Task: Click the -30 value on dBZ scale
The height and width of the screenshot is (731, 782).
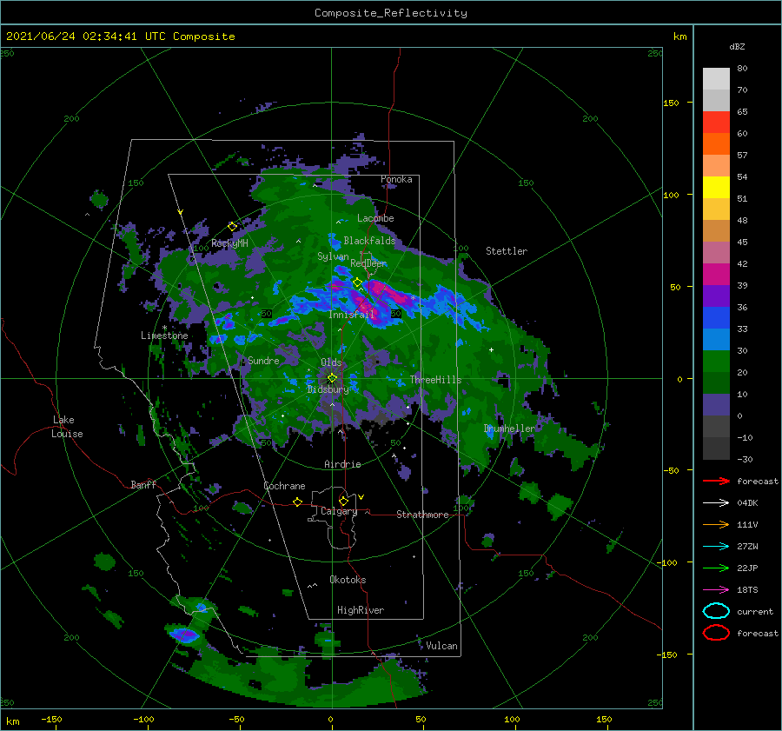Action: click(x=746, y=459)
